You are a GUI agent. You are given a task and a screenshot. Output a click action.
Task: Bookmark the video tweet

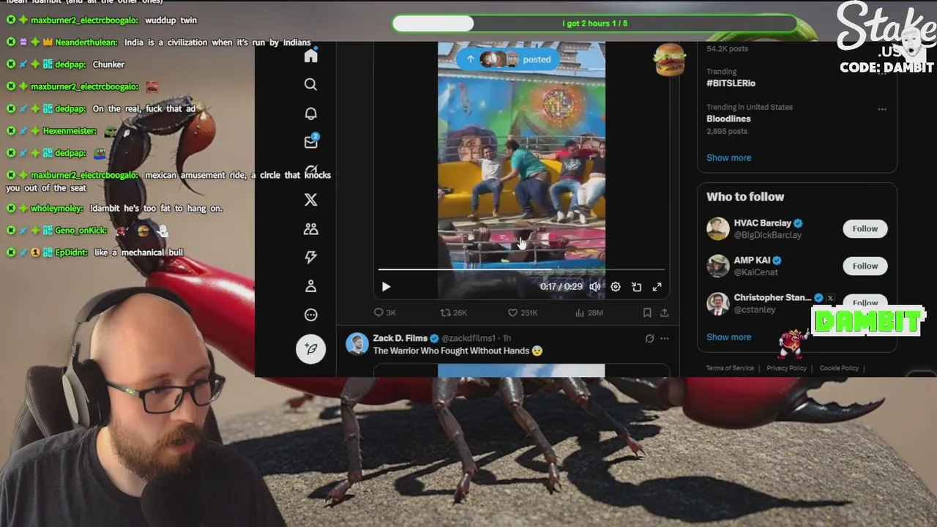647,313
